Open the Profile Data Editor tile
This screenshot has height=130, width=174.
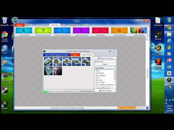coord(119,31)
